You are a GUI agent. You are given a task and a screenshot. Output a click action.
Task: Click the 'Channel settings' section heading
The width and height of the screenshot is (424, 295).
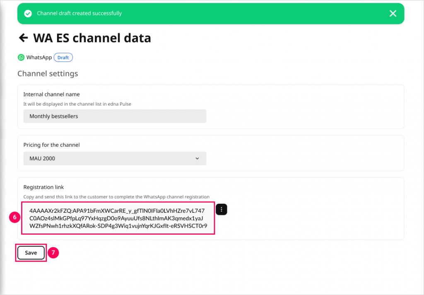pyautogui.click(x=48, y=74)
